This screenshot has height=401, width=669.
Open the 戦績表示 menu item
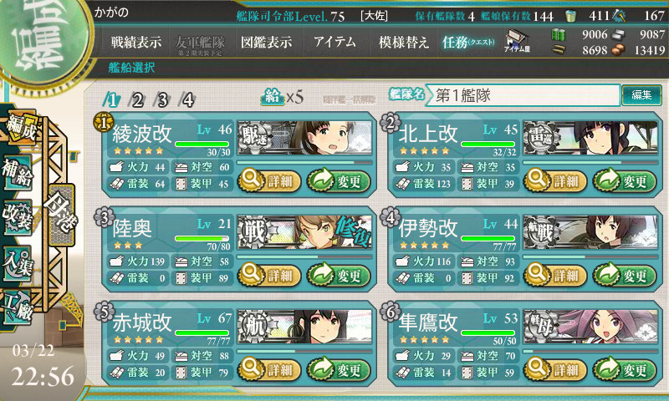coord(136,42)
